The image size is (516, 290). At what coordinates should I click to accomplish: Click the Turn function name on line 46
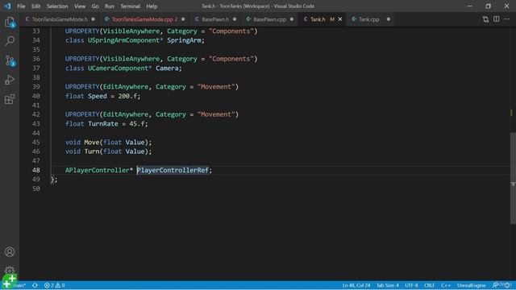coord(92,151)
